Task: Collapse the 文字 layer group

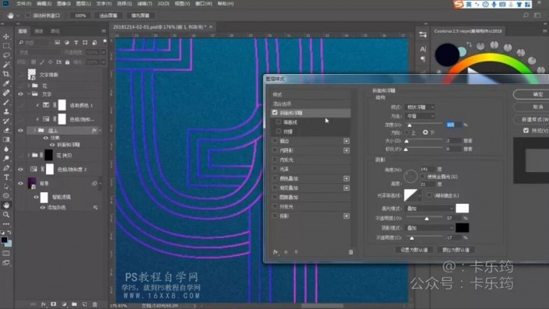Action: 29,93
